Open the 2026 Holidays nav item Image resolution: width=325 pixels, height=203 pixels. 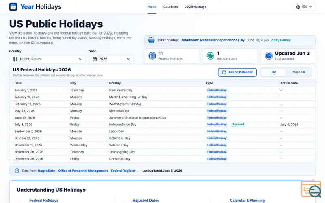coord(195,7)
